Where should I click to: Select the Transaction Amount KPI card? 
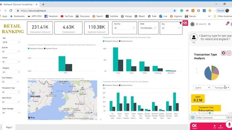coord(40,28)
